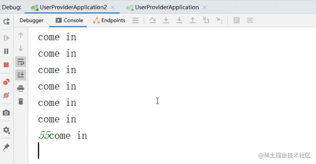Take a thread dump with the camera icon
The height and width of the screenshot is (164, 316).
coord(6,113)
